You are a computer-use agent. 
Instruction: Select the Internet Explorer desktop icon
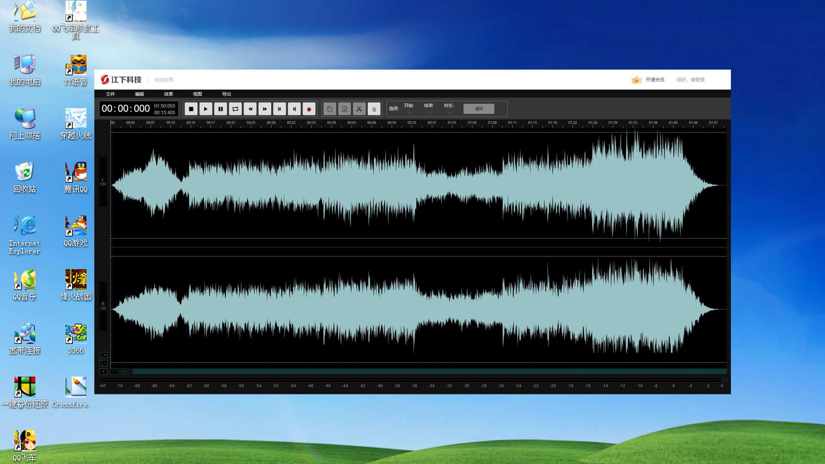tap(24, 235)
